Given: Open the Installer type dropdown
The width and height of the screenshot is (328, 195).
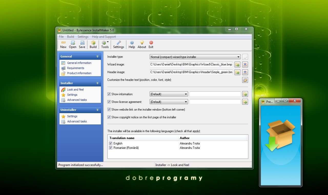Looking at the screenshot, I should 195,57.
